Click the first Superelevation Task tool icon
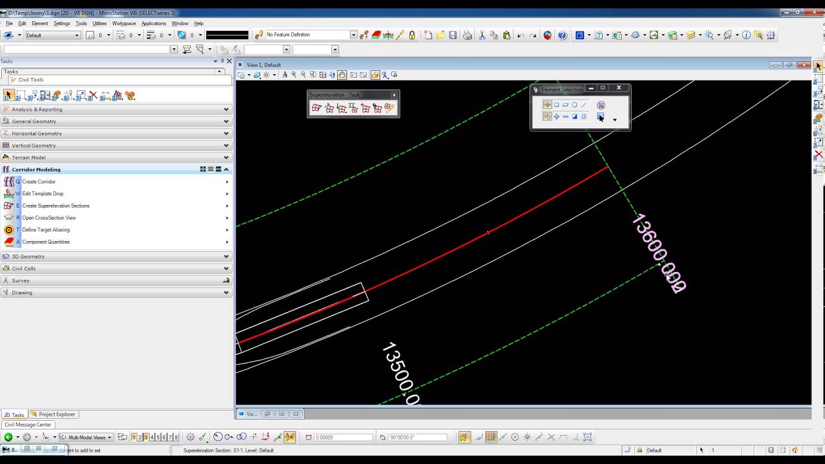 [x=316, y=108]
